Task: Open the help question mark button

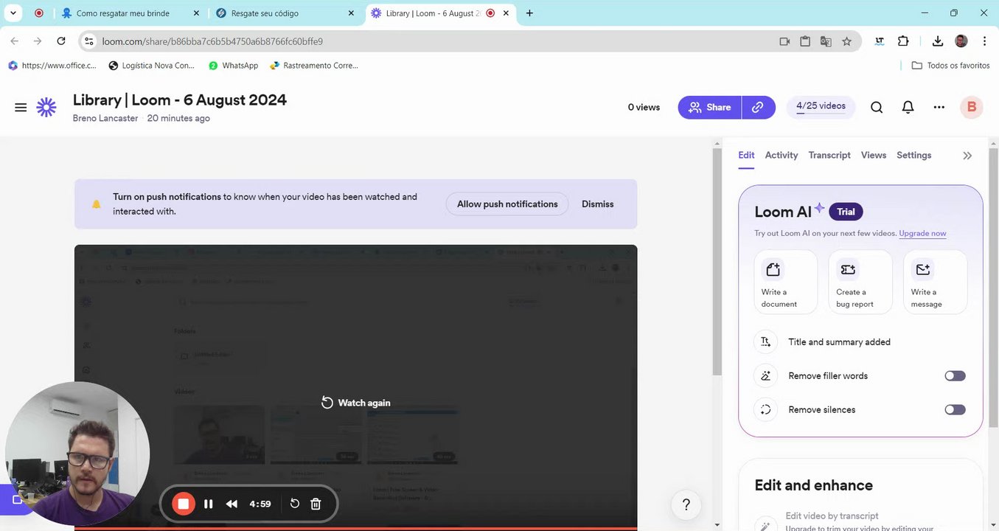Action: (x=686, y=504)
